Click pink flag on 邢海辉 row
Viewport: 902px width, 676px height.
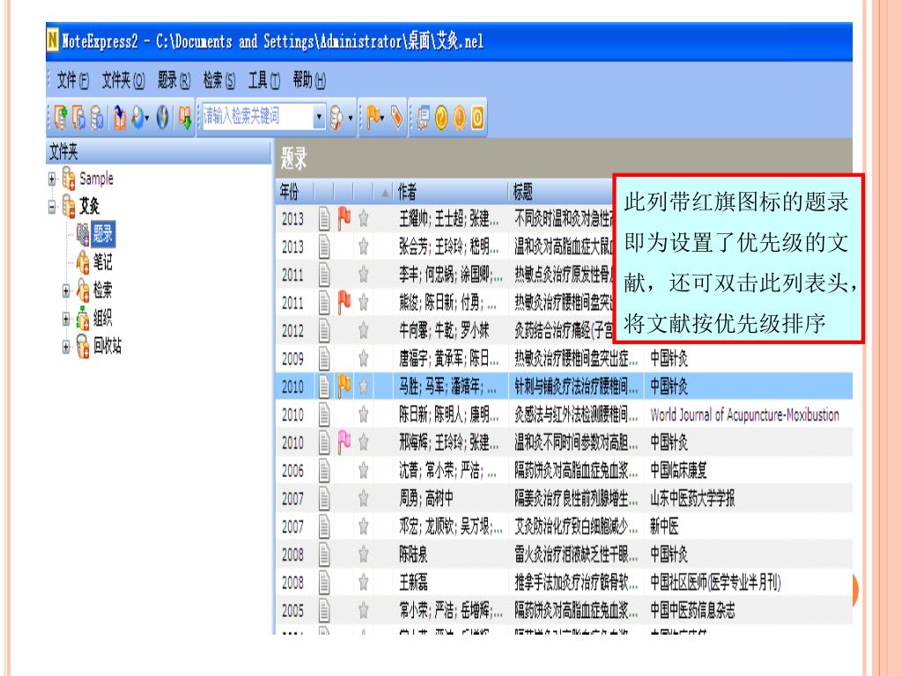tap(344, 442)
